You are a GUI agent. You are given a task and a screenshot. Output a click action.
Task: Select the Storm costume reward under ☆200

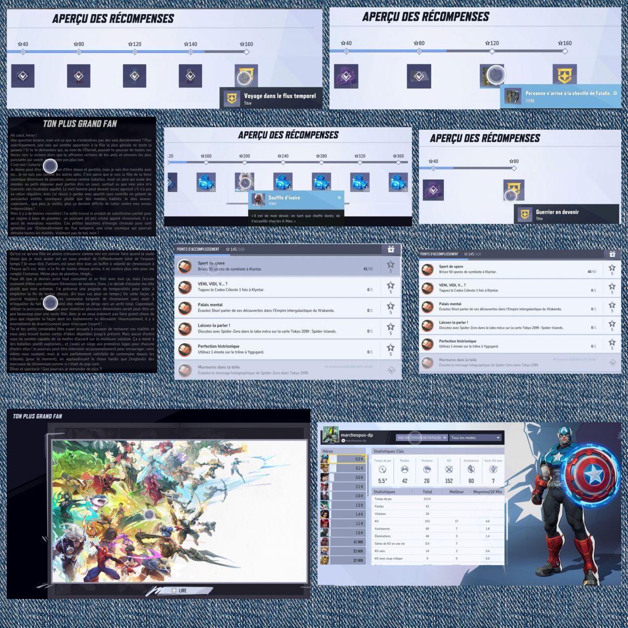[x=244, y=183]
